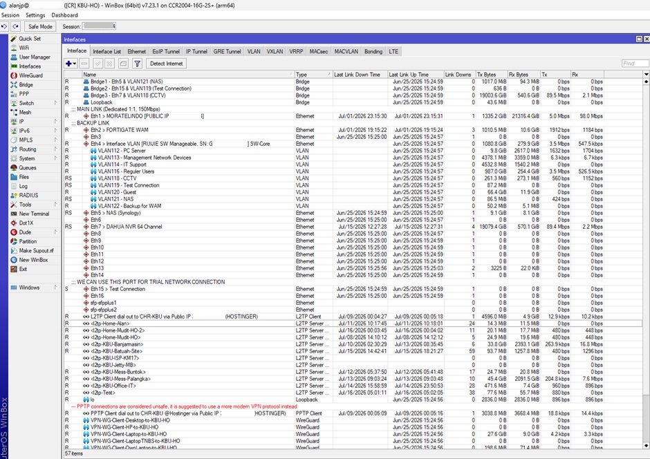The width and height of the screenshot is (650, 459).
Task: Open Files from the sidebar
Action: (24, 177)
